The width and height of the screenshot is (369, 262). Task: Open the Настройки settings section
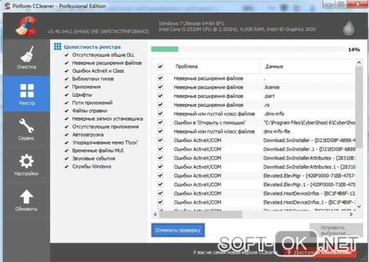coord(26,165)
